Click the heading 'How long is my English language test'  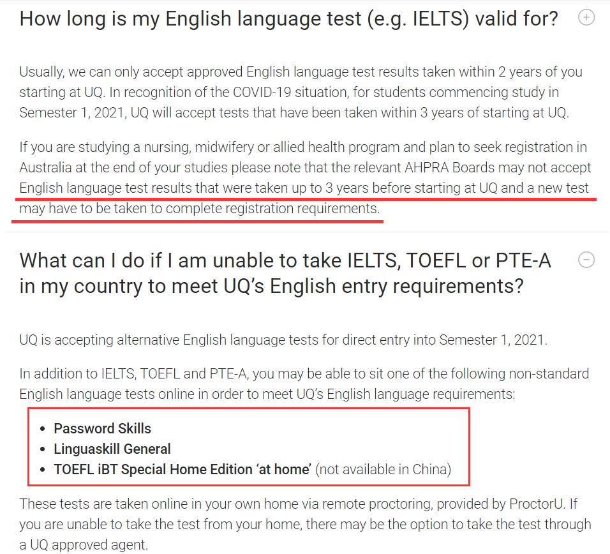pyautogui.click(x=288, y=19)
